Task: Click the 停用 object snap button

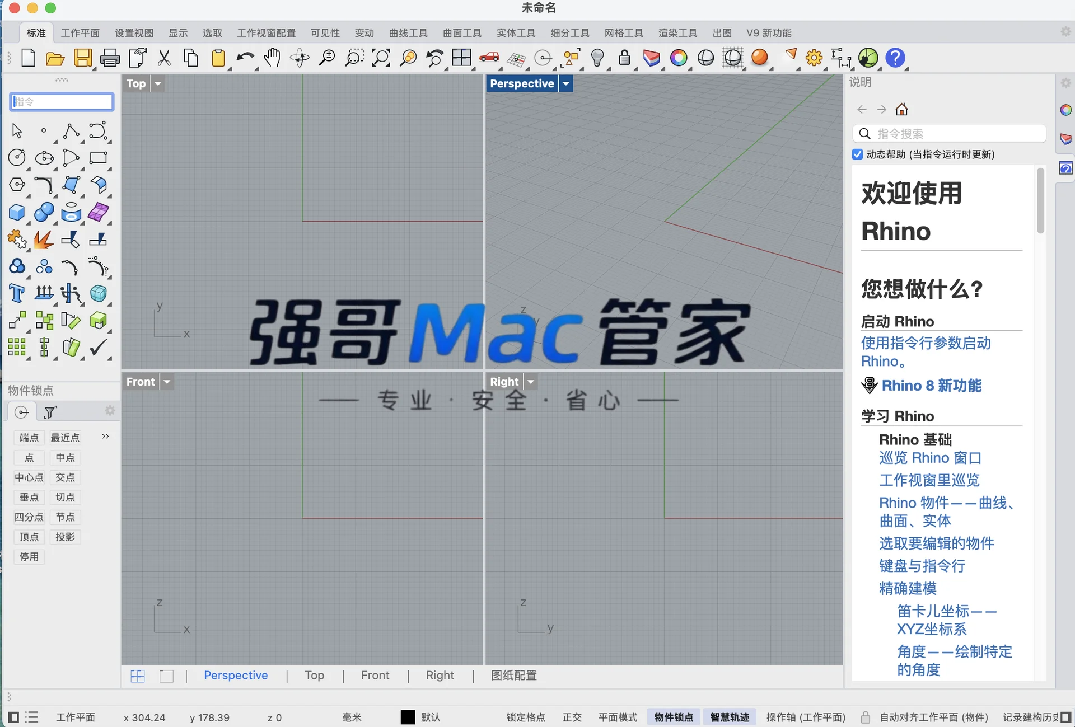Action: (29, 557)
